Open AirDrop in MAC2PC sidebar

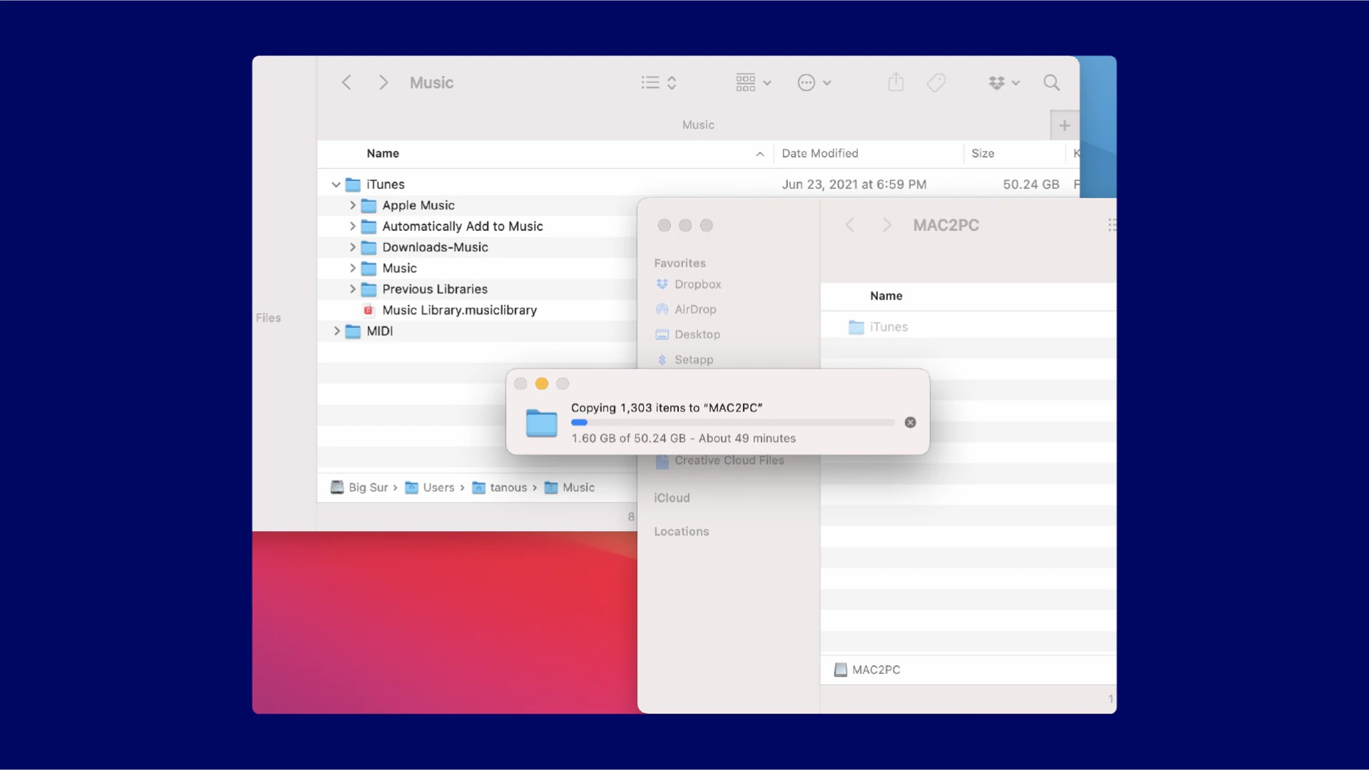pos(686,309)
